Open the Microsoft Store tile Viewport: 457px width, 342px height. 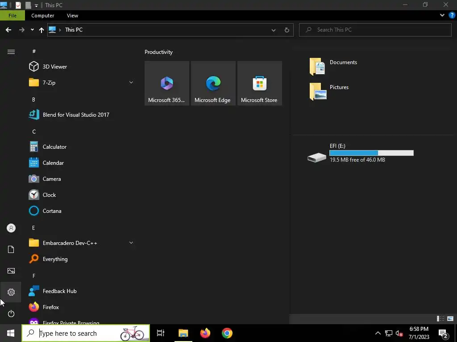coord(260,83)
